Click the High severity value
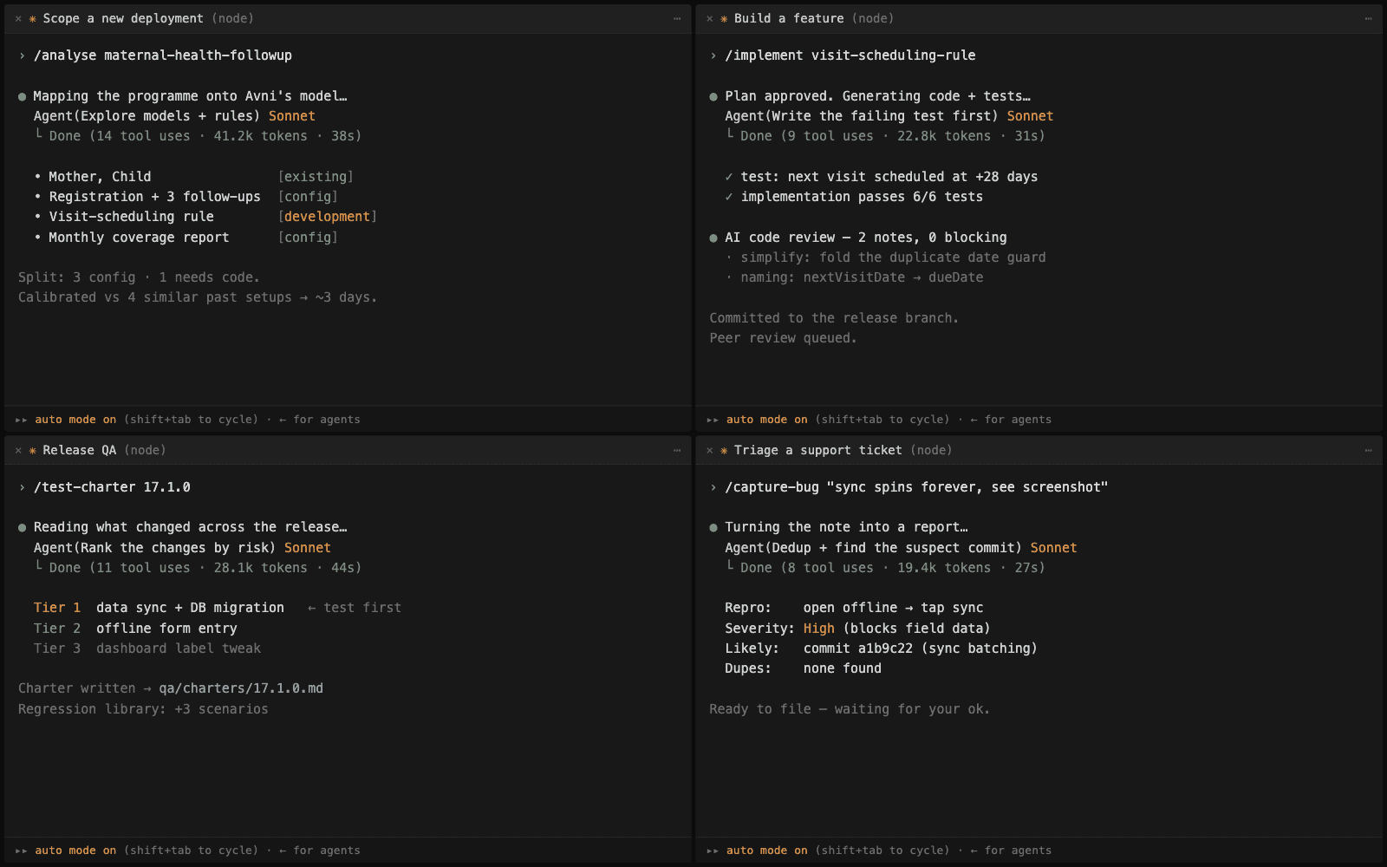This screenshot has width=1387, height=867. [819, 629]
